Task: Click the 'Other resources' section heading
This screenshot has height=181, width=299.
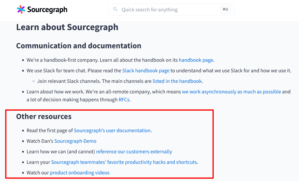Action: [x=44, y=116]
